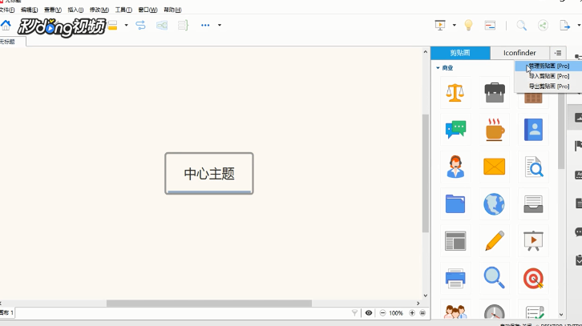The image size is (582, 326).
Task: Select the globe clip art
Action: (x=494, y=204)
